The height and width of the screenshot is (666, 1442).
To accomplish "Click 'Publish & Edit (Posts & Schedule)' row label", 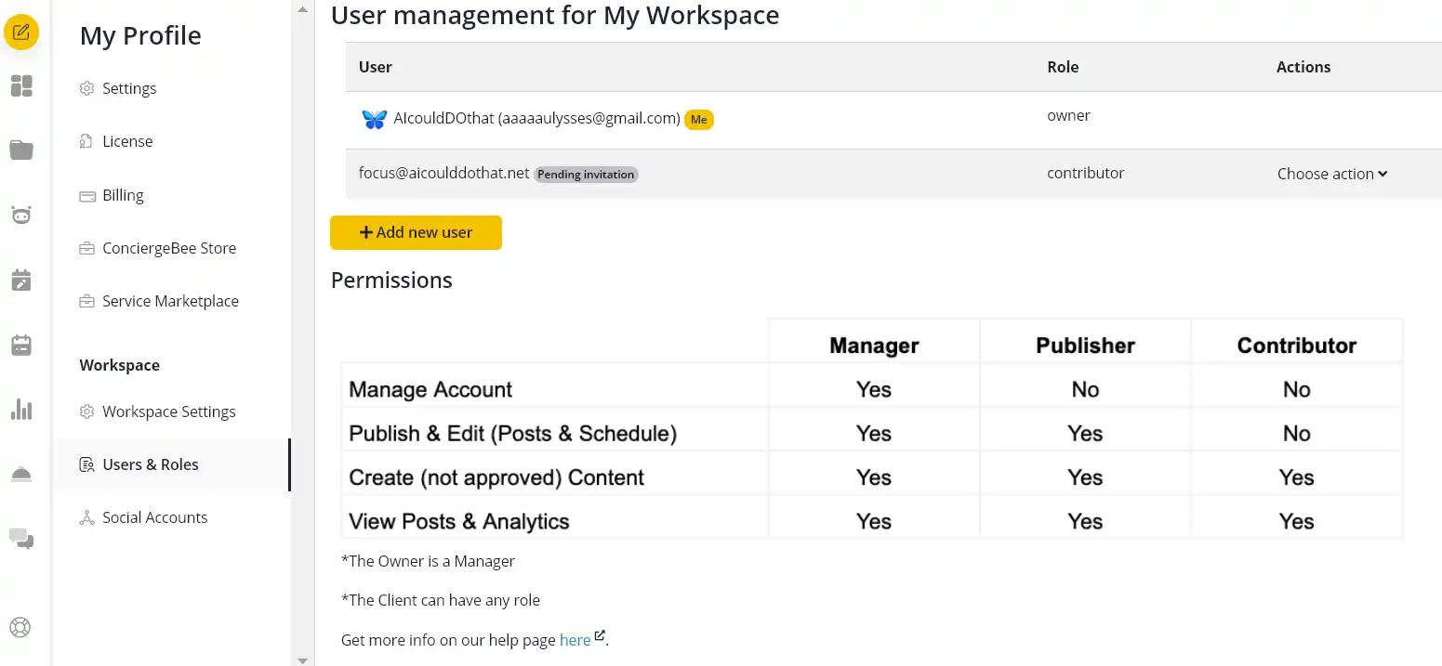I will pos(513,434).
